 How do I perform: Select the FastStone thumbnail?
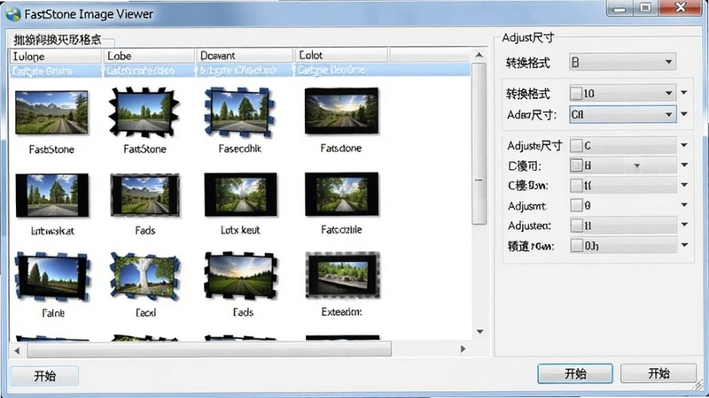coord(51,112)
